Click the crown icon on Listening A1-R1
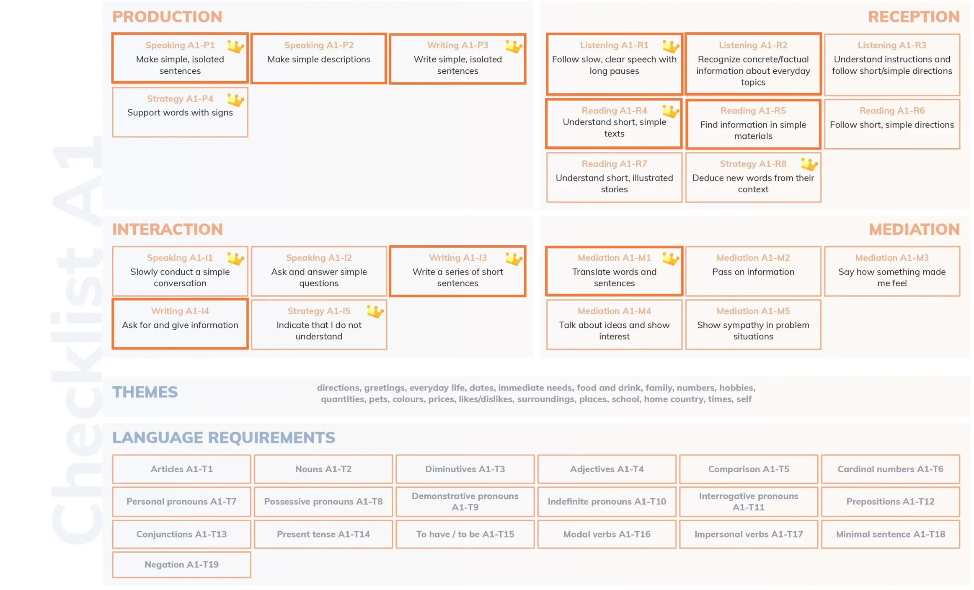The width and height of the screenshot is (974, 590). (670, 46)
